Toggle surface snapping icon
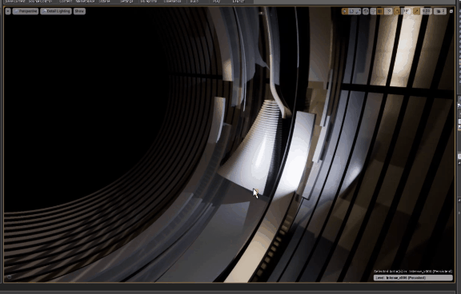Screen dimensions: 461x294 point(373,11)
